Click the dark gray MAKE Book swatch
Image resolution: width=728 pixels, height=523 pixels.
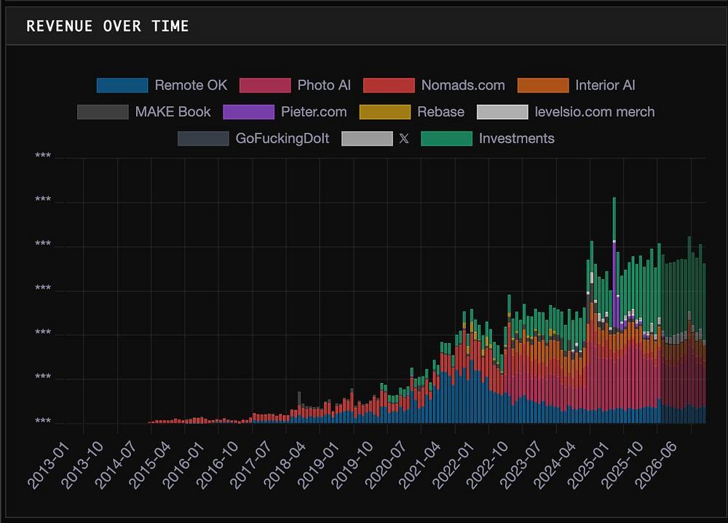click(103, 112)
